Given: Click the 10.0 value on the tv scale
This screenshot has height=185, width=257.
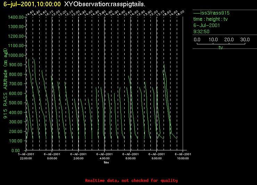Looking at the screenshot, I should (213, 39).
